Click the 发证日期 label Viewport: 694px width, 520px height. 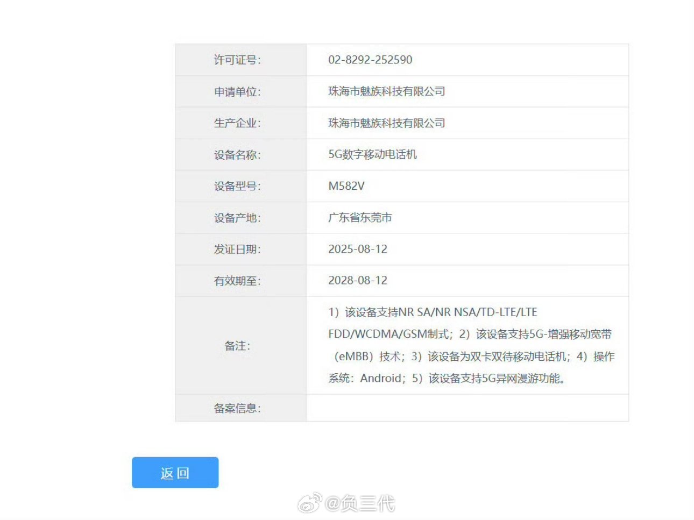point(237,249)
